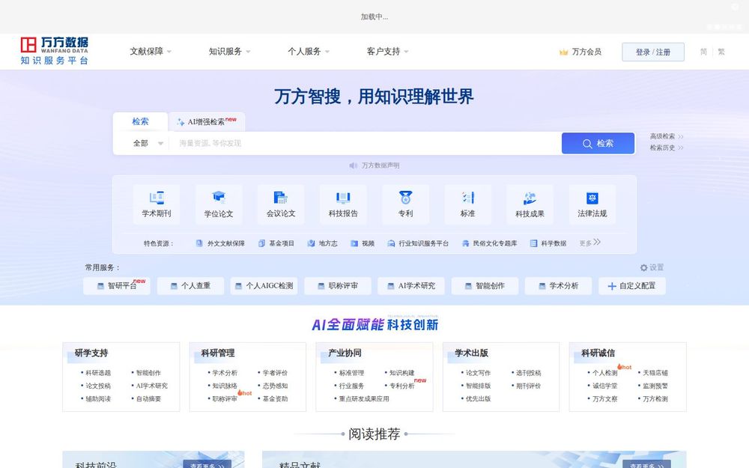Image resolution: width=749 pixels, height=468 pixels.
Task: Click the 专利 patents icon
Action: pos(404,203)
